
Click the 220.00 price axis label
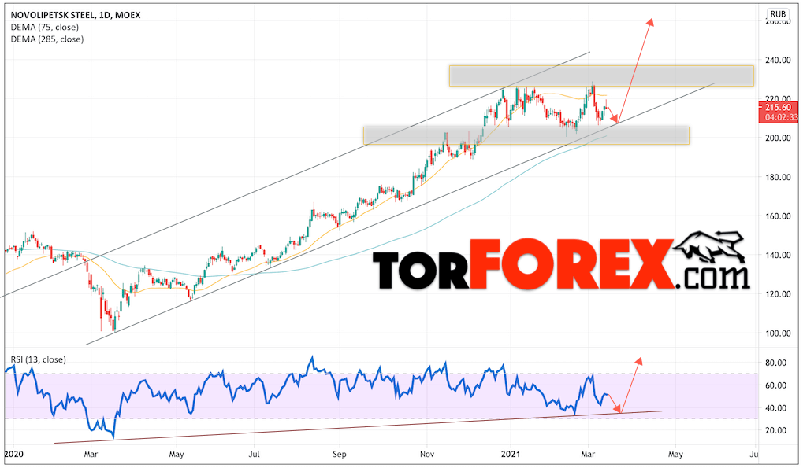click(778, 98)
